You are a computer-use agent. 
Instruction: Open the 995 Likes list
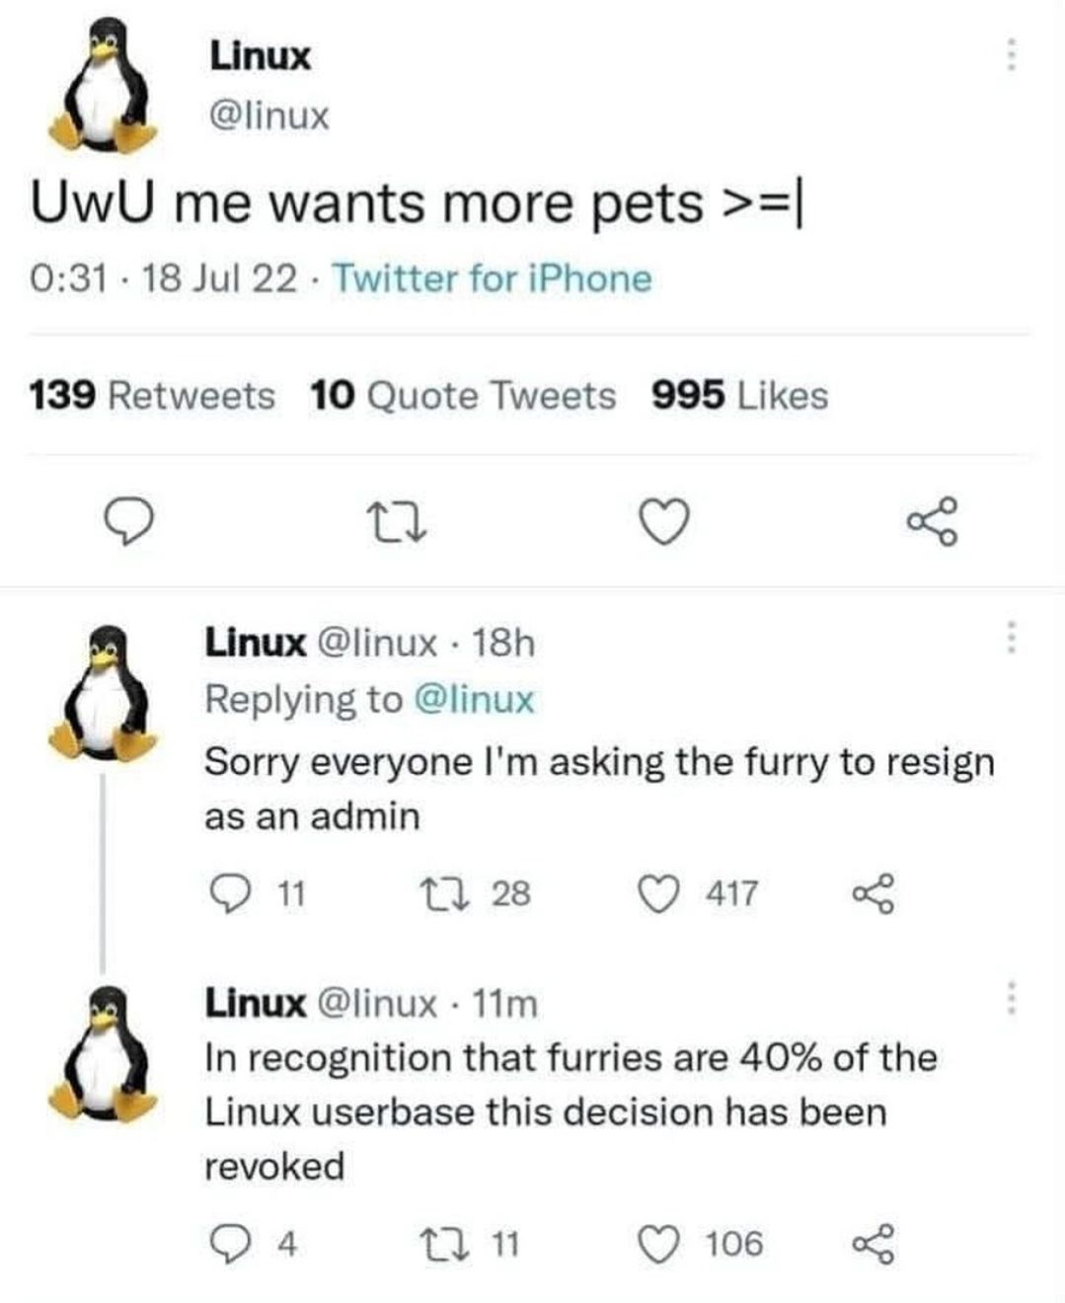740,396
